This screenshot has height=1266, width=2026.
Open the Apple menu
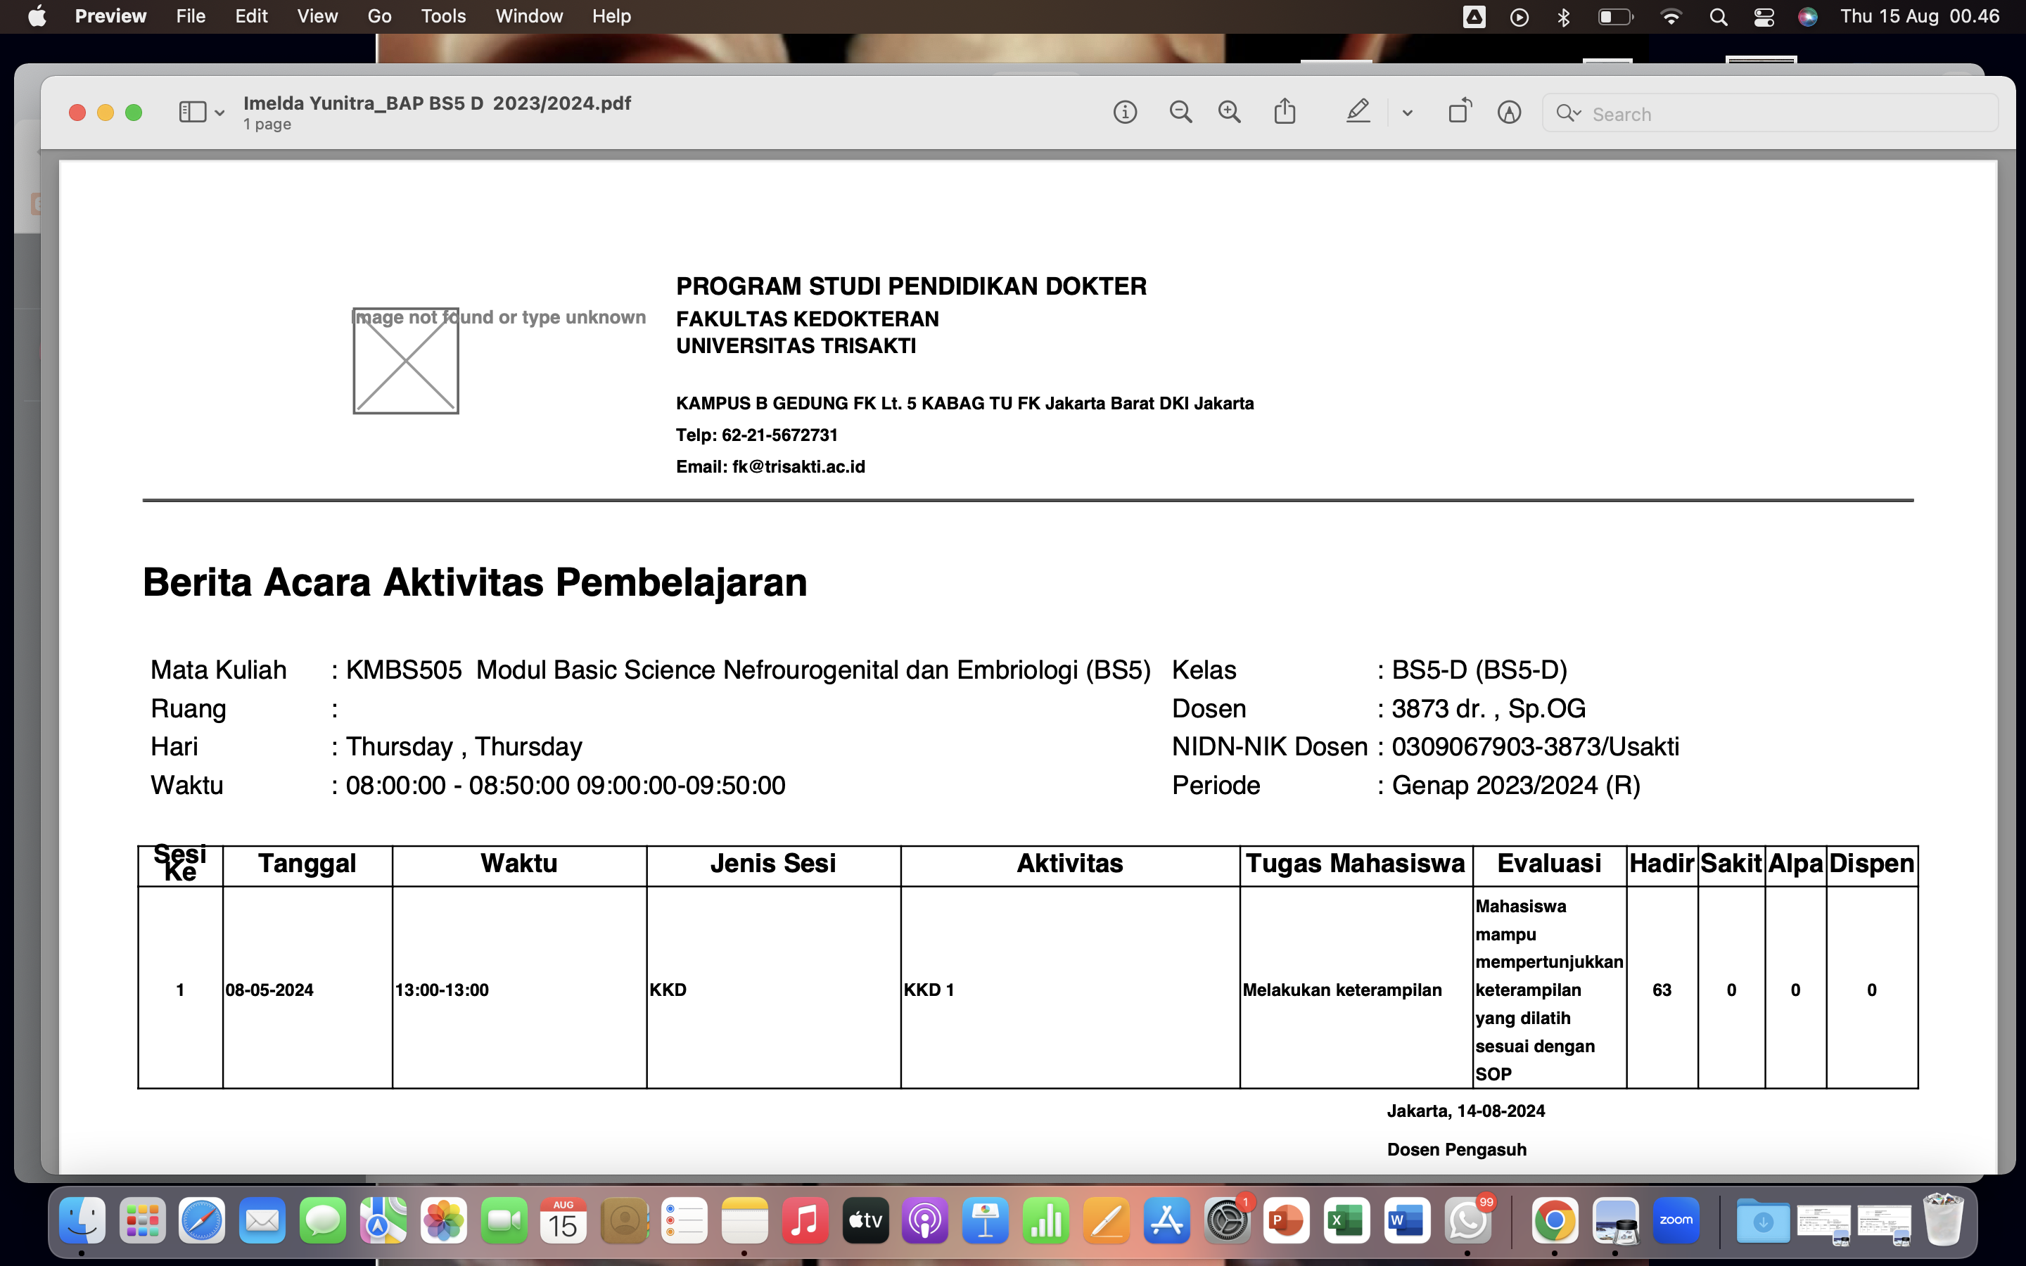[37, 16]
